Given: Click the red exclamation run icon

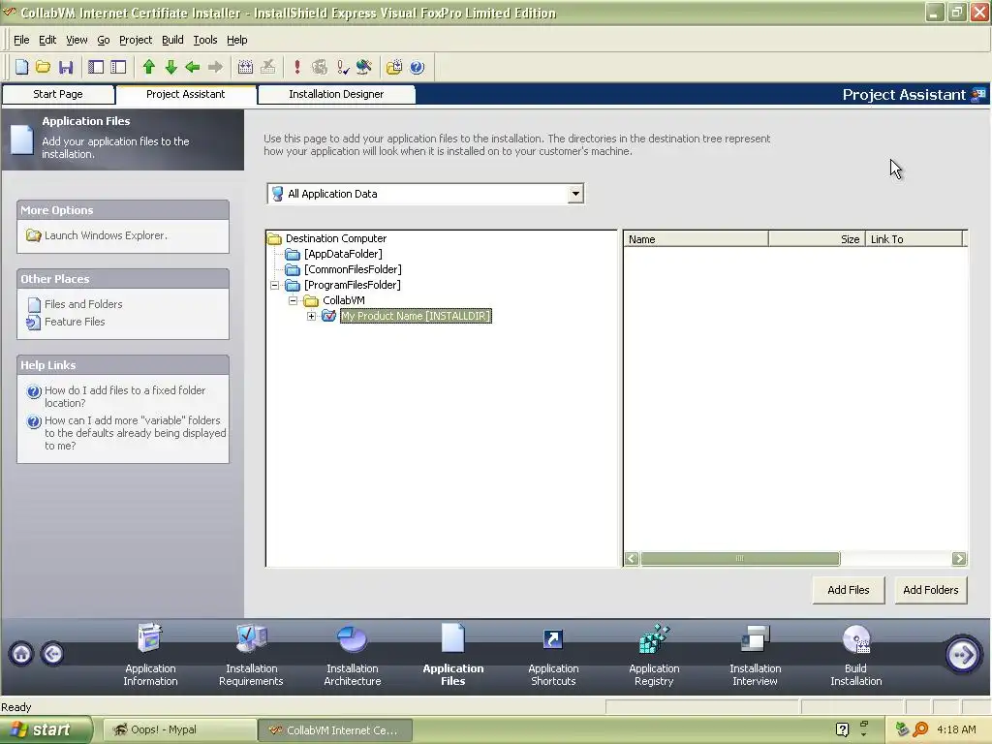Looking at the screenshot, I should click(296, 67).
